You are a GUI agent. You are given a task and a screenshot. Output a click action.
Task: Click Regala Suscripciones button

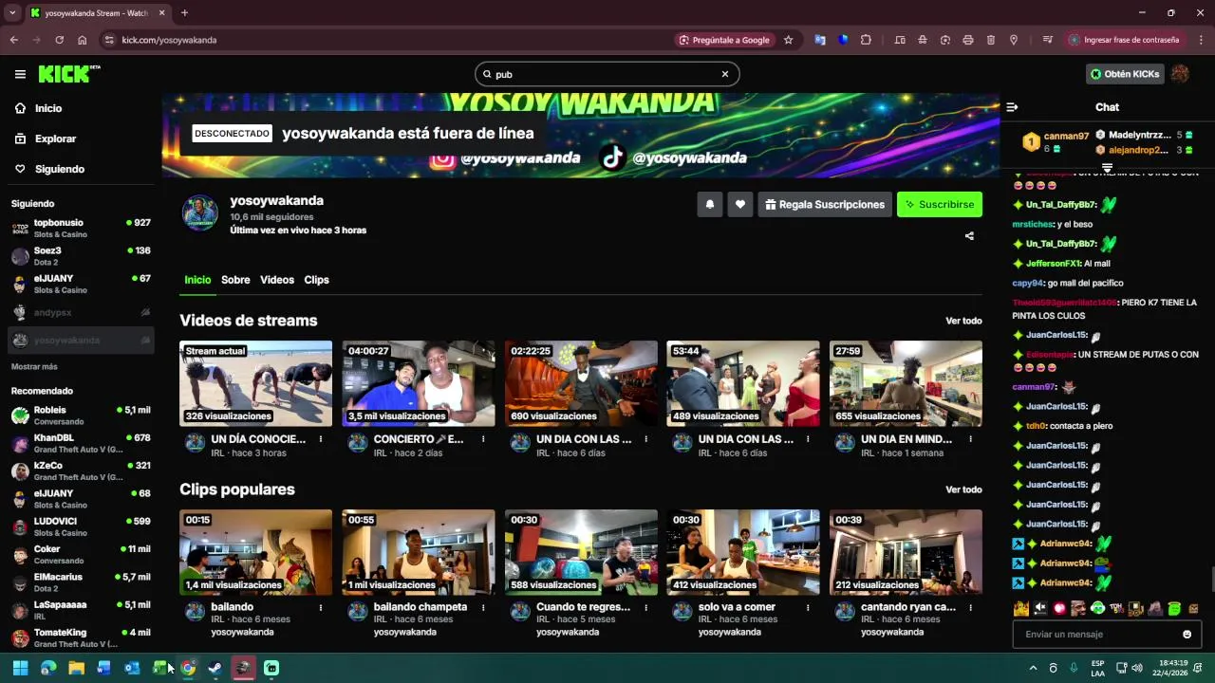point(825,204)
